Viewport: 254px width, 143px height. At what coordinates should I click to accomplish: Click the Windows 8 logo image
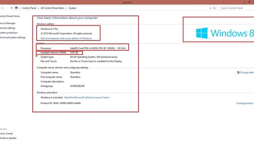pyautogui.click(x=225, y=33)
